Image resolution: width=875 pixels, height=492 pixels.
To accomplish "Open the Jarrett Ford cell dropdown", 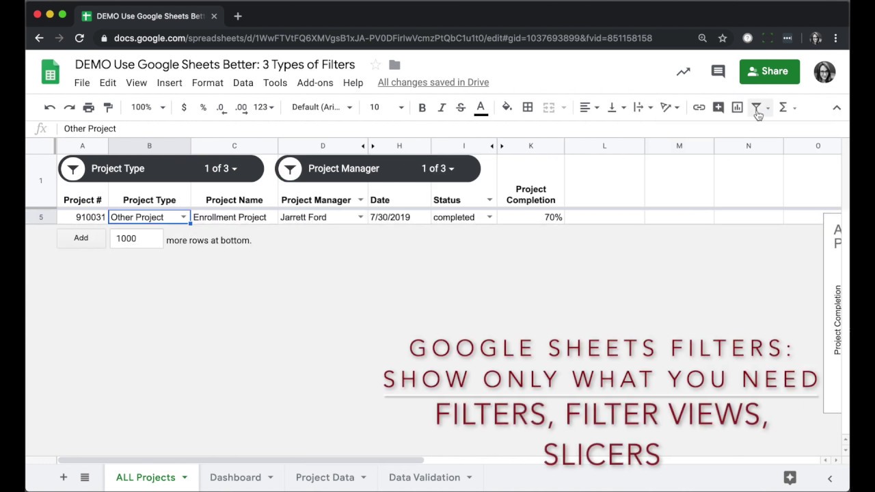I will (x=360, y=217).
